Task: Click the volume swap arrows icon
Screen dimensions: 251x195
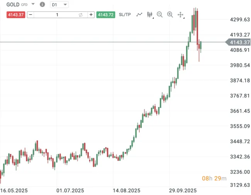Action: [x=81, y=15]
